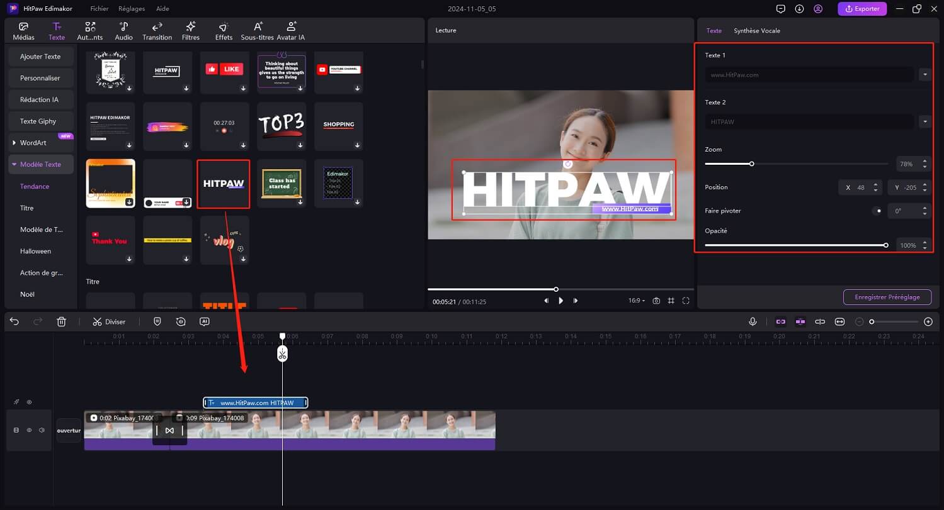
Task: Open the Texte 2 dropdown arrow
Action: (x=924, y=121)
